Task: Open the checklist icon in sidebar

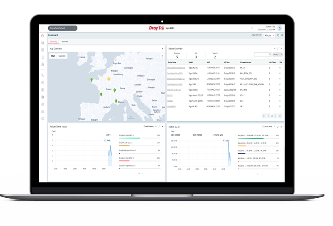Action: pyautogui.click(x=43, y=83)
